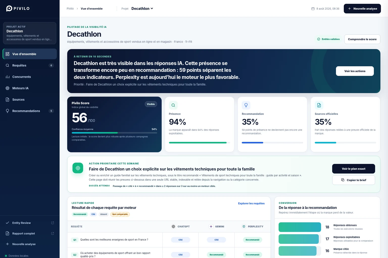The width and height of the screenshot is (388, 258).
Task: Click Explorer les requêtes link
Action: click(251, 203)
